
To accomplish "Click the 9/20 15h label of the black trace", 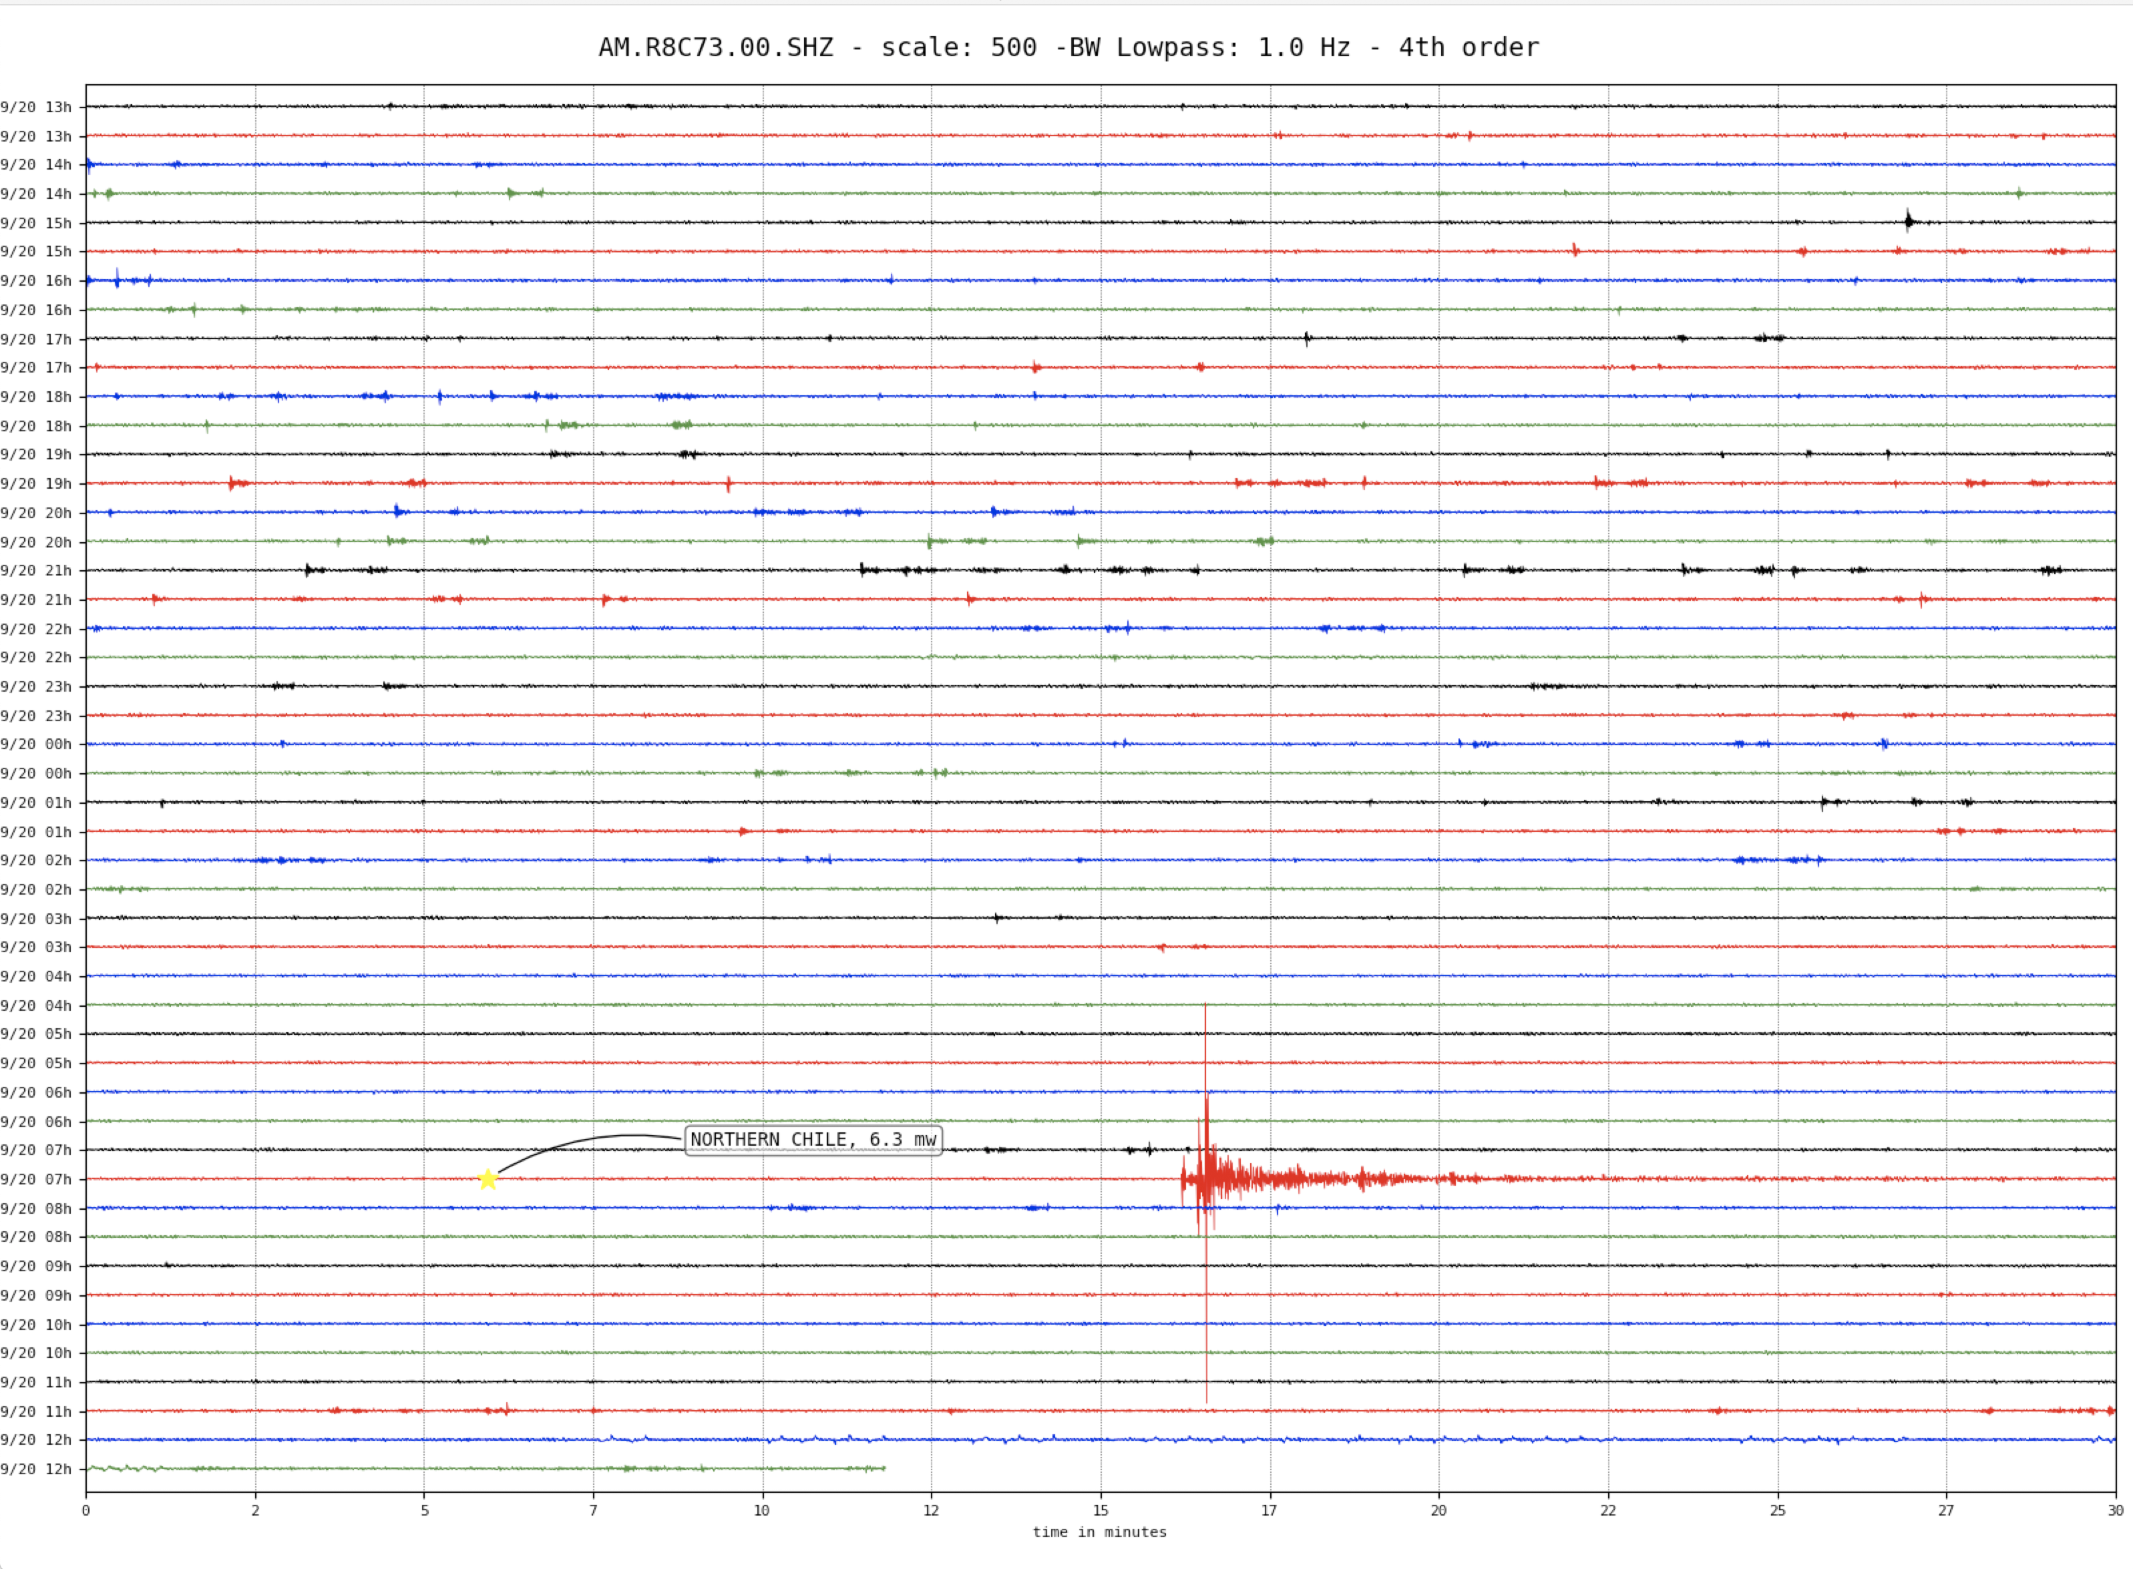I will [36, 223].
